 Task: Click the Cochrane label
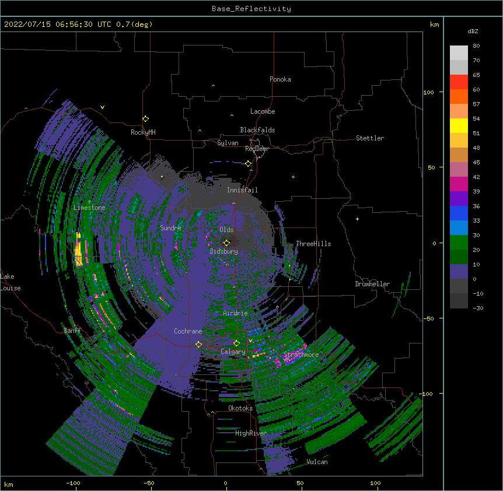pyautogui.click(x=188, y=331)
